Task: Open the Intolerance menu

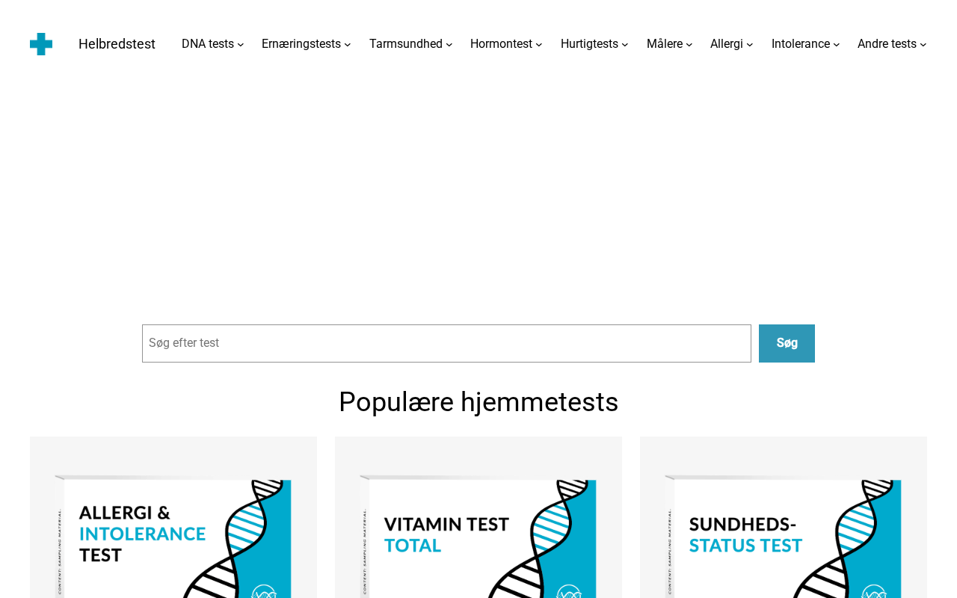Action: pos(801,44)
